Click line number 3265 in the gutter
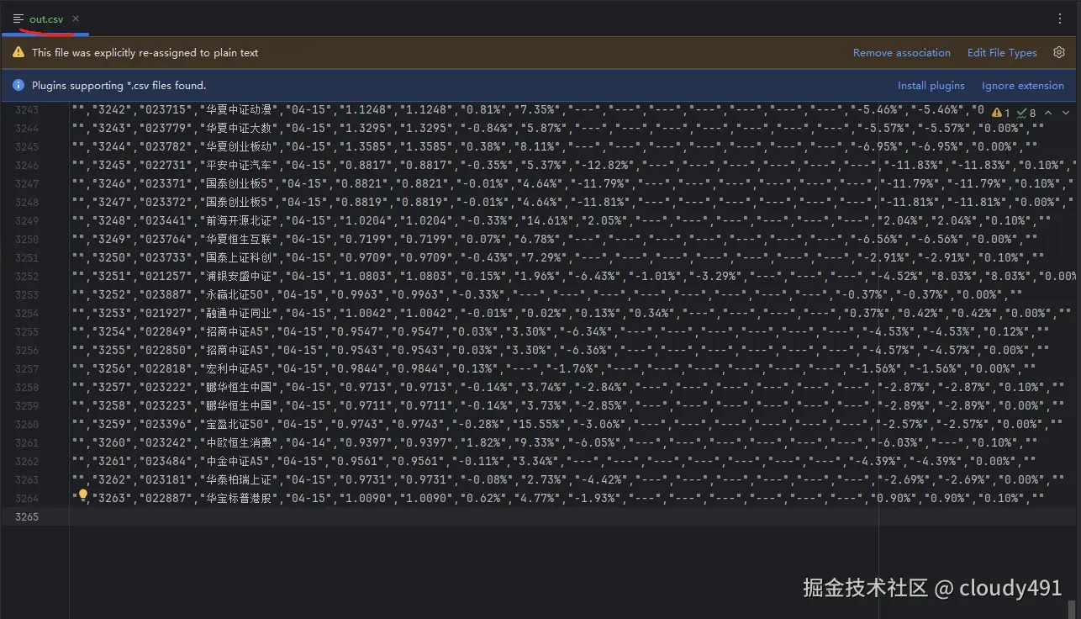This screenshot has height=619, width=1081. point(27,516)
